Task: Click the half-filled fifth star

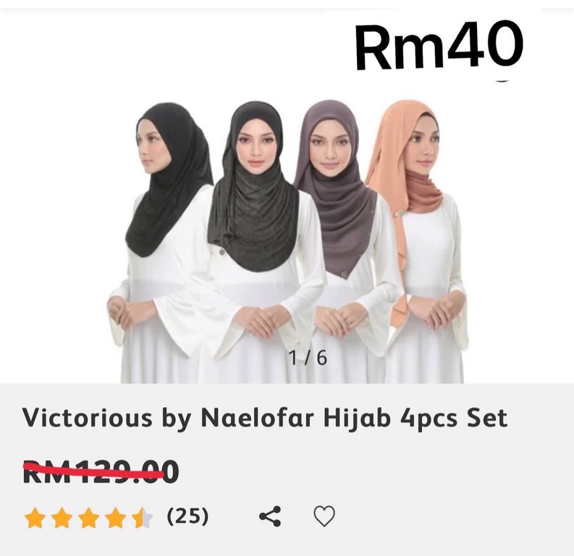Action: pyautogui.click(x=143, y=518)
